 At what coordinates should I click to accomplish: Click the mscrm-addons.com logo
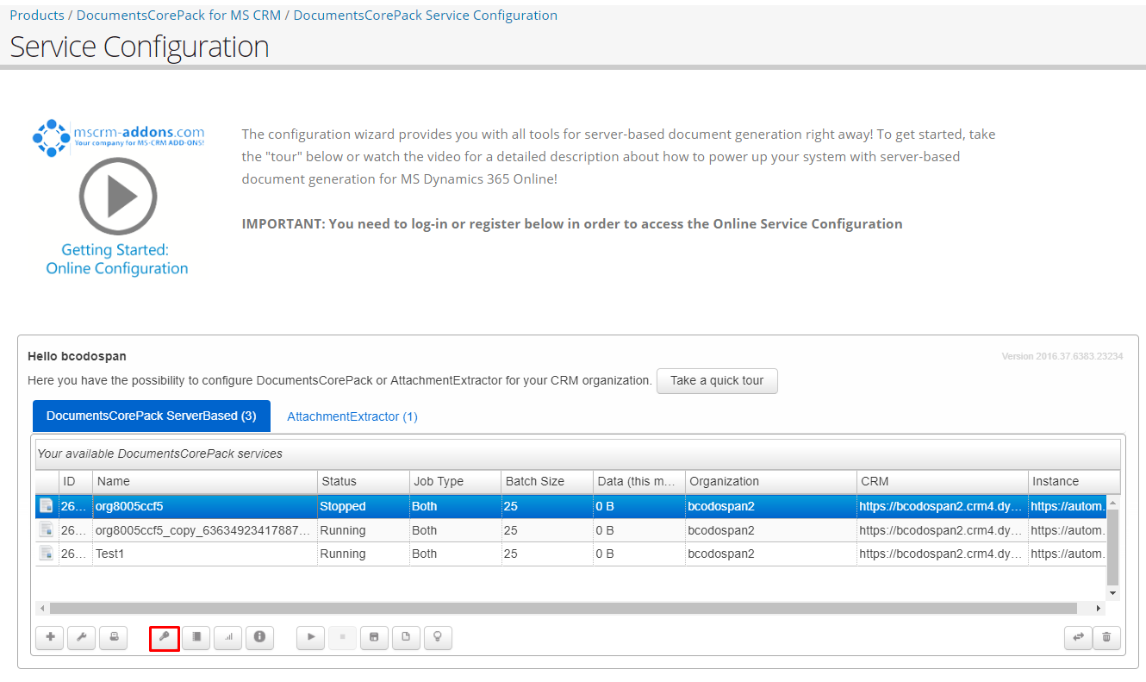pyautogui.click(x=118, y=137)
